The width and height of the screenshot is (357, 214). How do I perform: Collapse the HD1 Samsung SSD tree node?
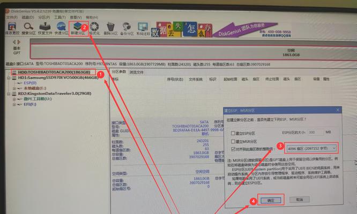[9, 78]
